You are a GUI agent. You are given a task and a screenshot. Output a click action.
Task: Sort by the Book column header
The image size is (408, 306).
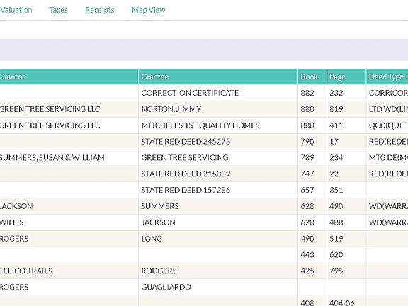pos(312,76)
